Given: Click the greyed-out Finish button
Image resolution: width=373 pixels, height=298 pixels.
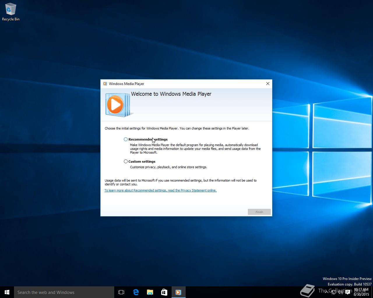Looking at the screenshot, I should pos(259,212).
